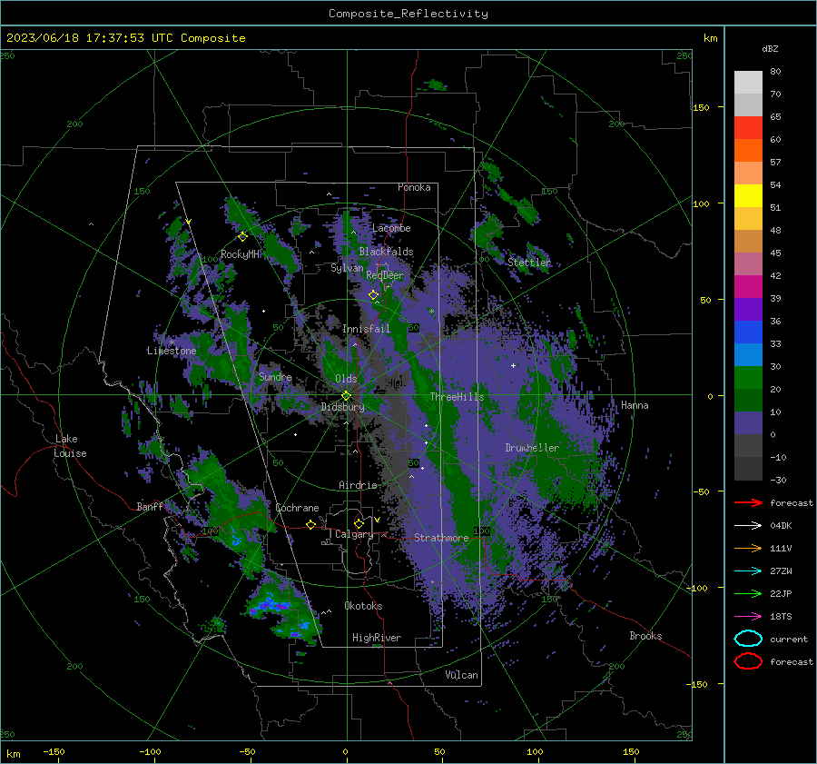The image size is (817, 764).
Task: Click the yellow diamond marker below RedDeer
Action: pos(374,295)
